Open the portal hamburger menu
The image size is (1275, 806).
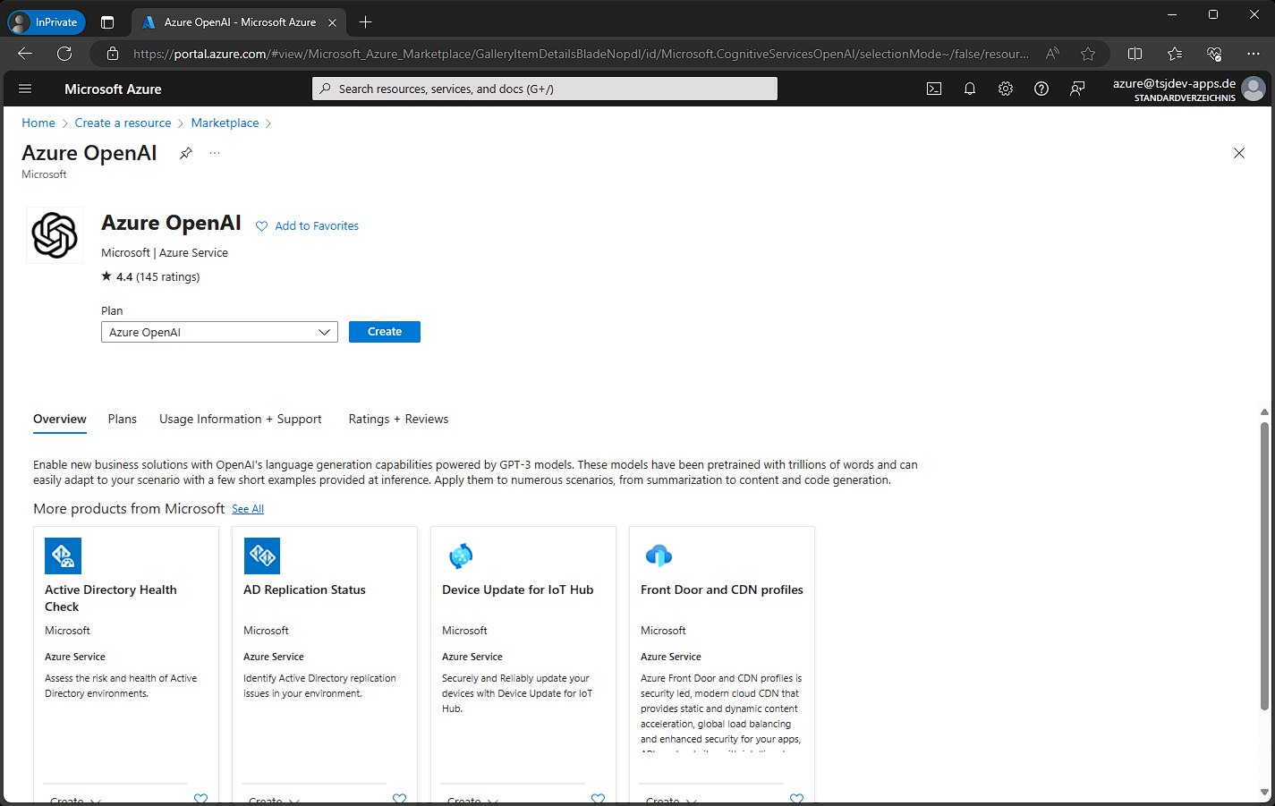25,89
